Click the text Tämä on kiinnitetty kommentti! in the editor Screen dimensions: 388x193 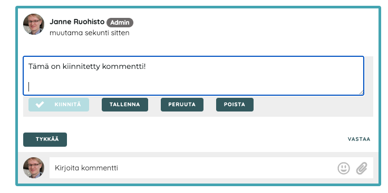(x=87, y=67)
